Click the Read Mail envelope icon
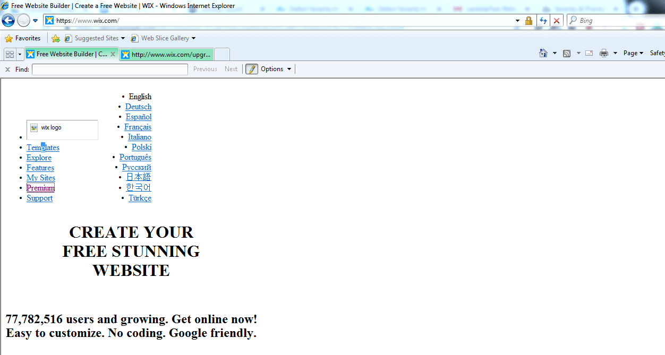This screenshot has width=665, height=355. tap(589, 53)
